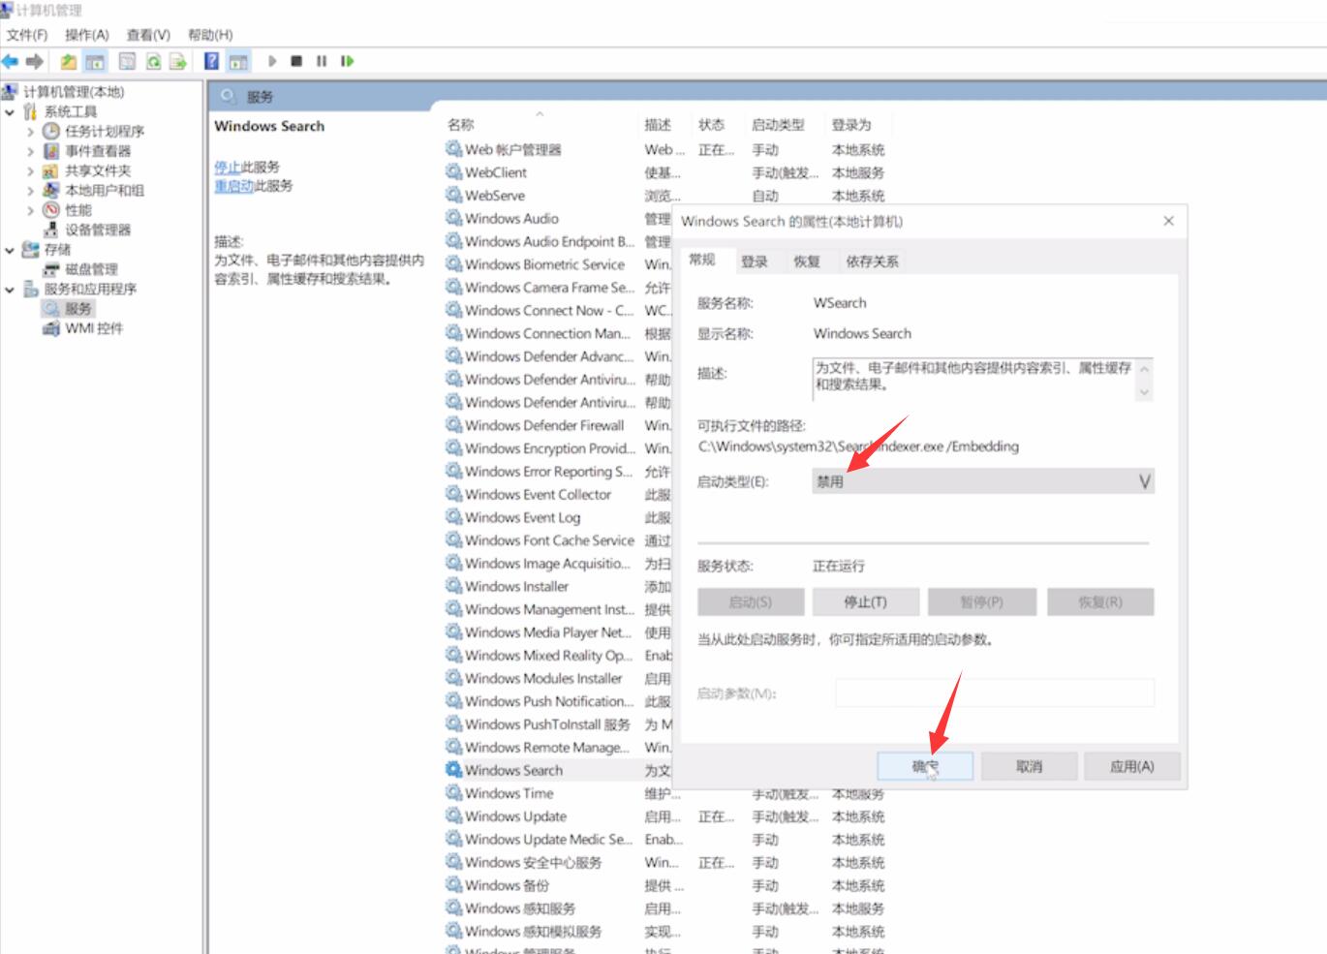The height and width of the screenshot is (954, 1327).
Task: Open the 帮助(H) menu
Action: 210,35
